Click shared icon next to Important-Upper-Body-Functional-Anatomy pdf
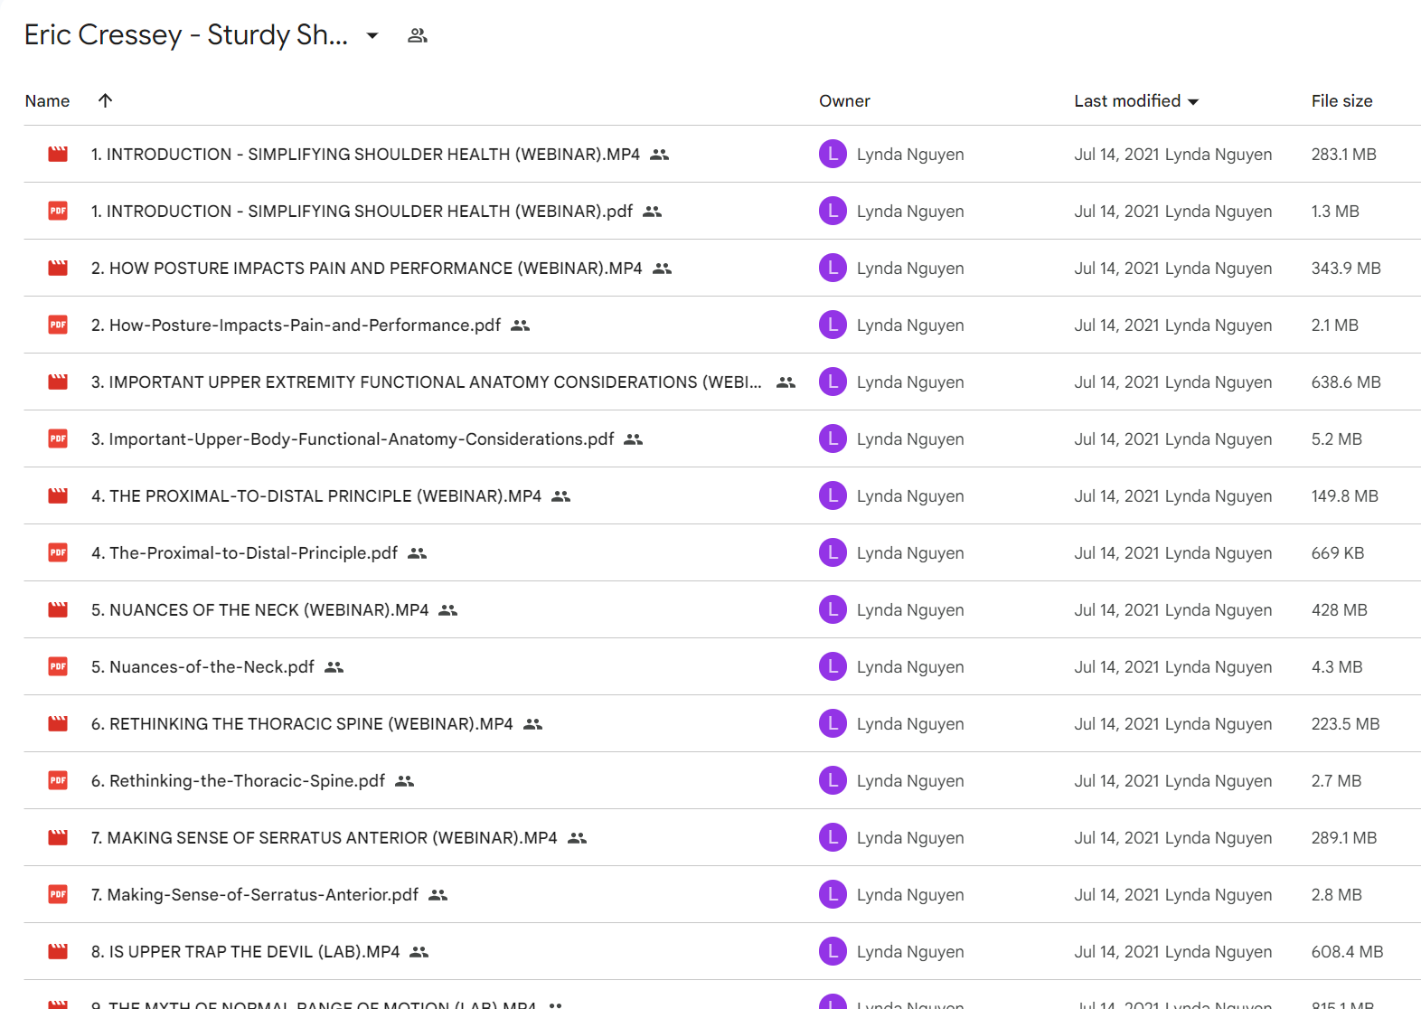 tap(634, 439)
